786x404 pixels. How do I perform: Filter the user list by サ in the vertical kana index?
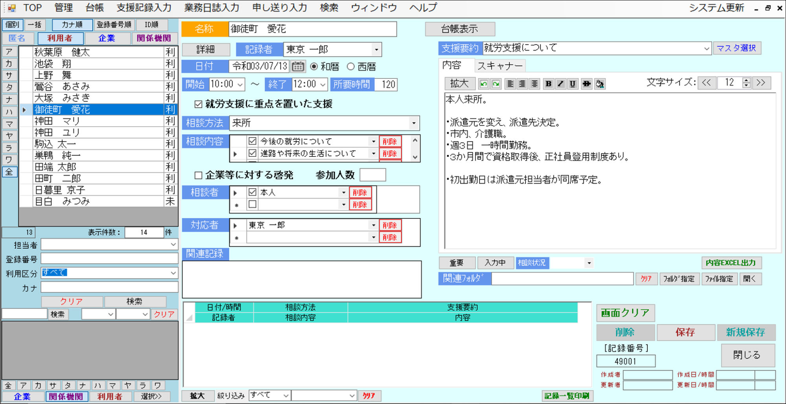coord(9,76)
